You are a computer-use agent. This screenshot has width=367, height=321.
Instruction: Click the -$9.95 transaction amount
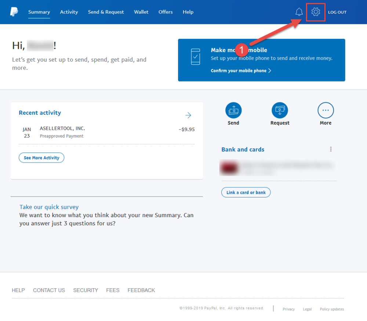coord(186,130)
